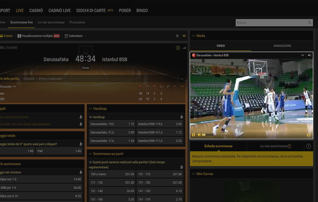Mute the video player volume icon
This screenshot has width=318, height=202.
click(x=199, y=135)
